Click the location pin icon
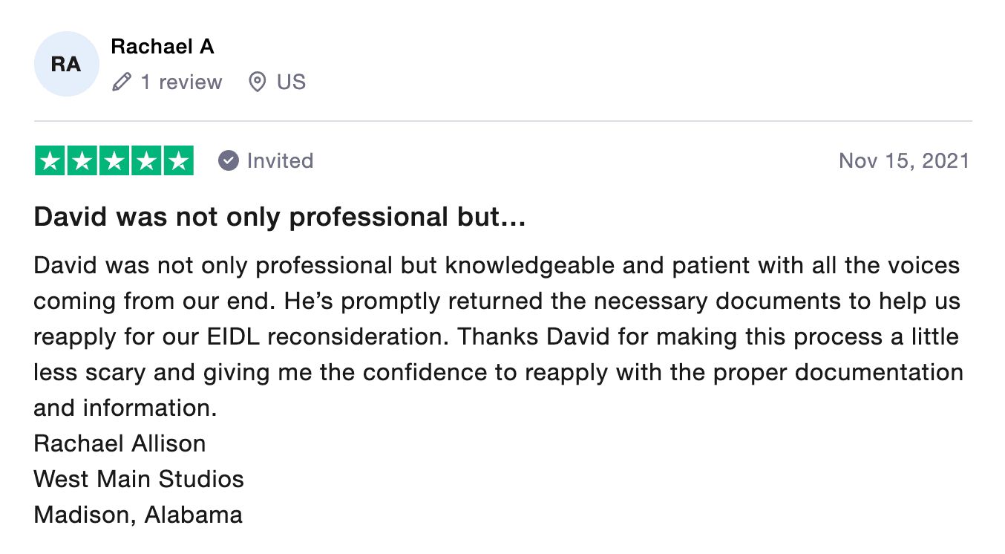 [257, 82]
